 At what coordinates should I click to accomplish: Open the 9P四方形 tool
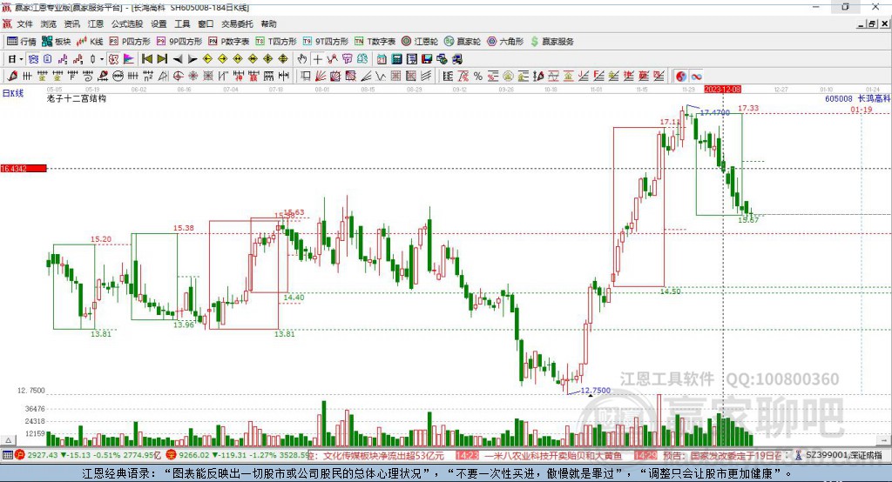(x=179, y=42)
